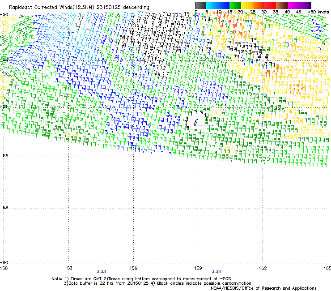Click the longitude label '159'
331x291 pixels.
(198, 268)
